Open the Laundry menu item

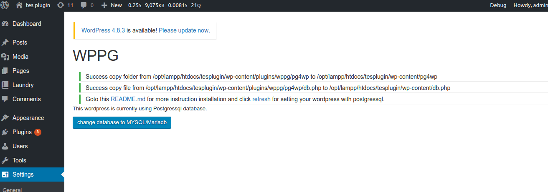click(x=23, y=85)
